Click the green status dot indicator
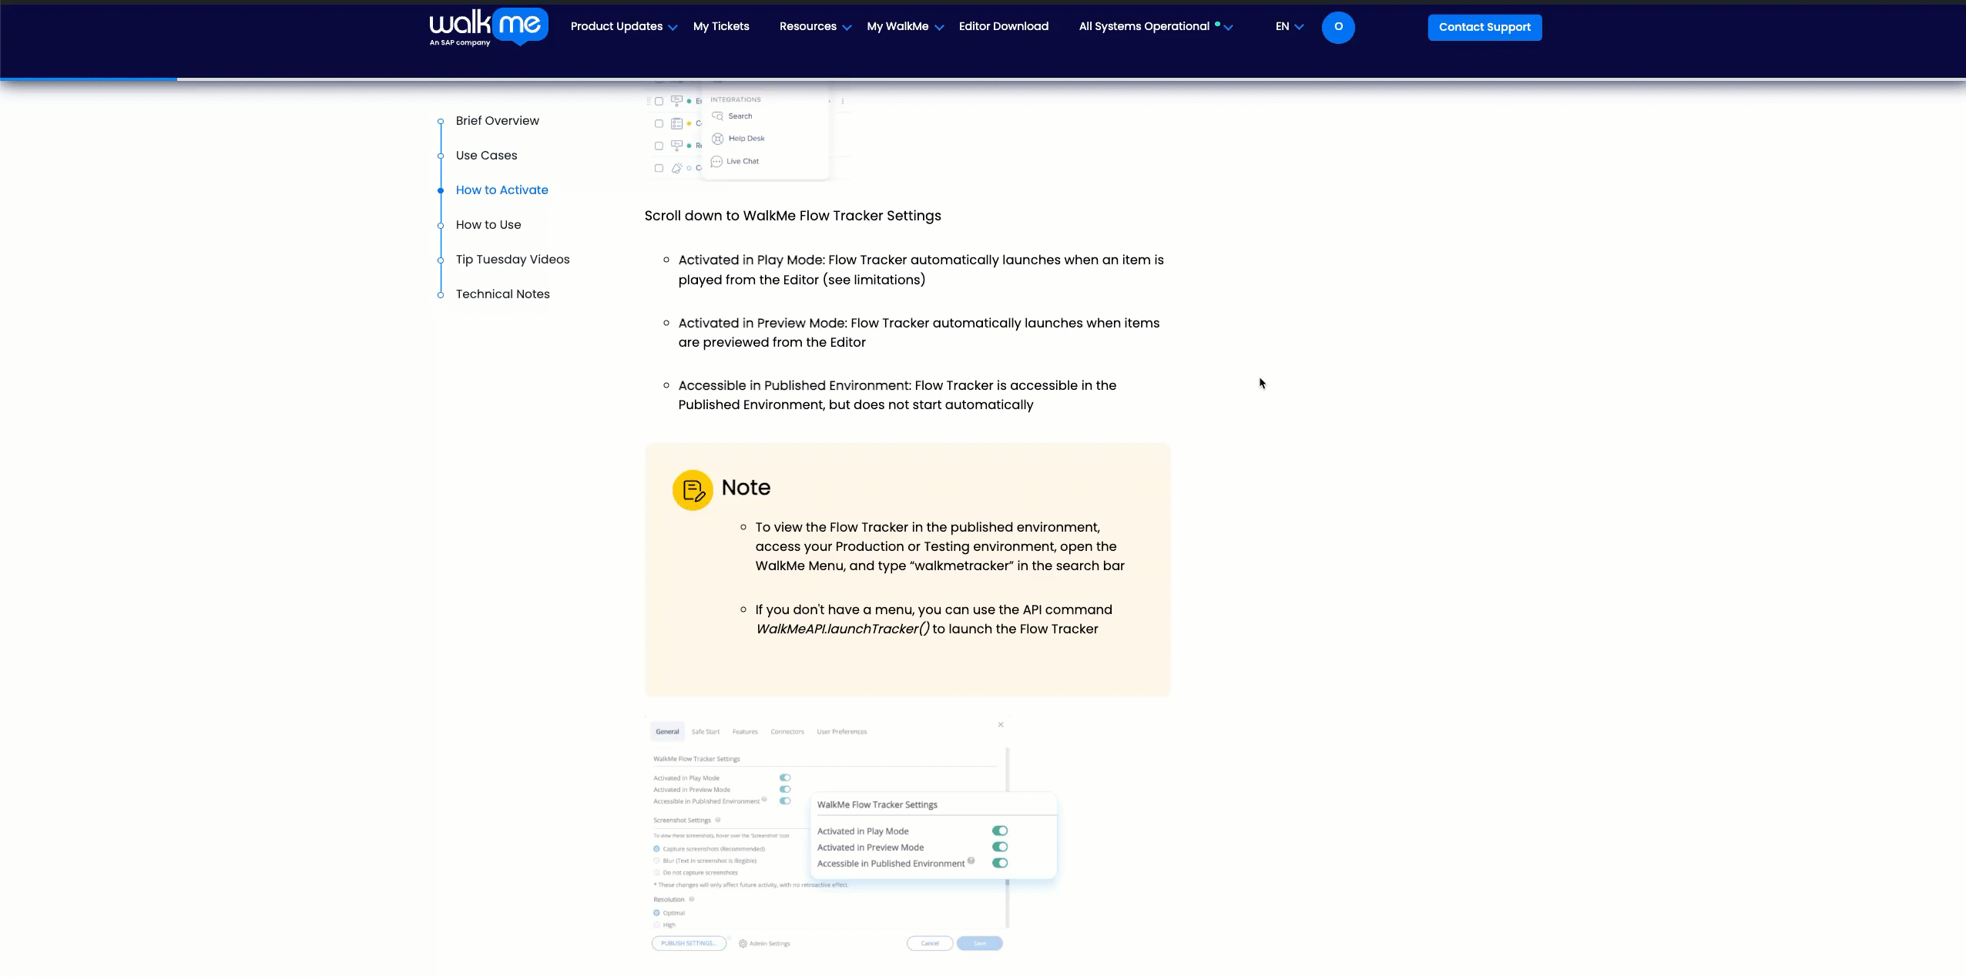Image resolution: width=1966 pixels, height=977 pixels. click(1217, 24)
